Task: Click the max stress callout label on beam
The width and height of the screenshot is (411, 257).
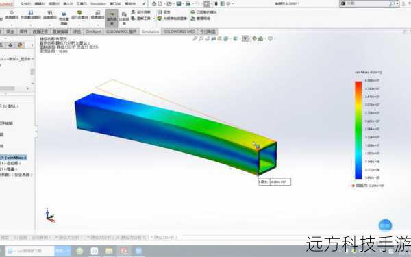Action: click(x=275, y=182)
